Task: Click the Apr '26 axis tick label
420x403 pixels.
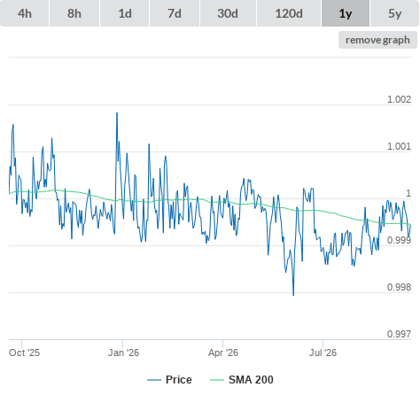Action: coord(223,353)
